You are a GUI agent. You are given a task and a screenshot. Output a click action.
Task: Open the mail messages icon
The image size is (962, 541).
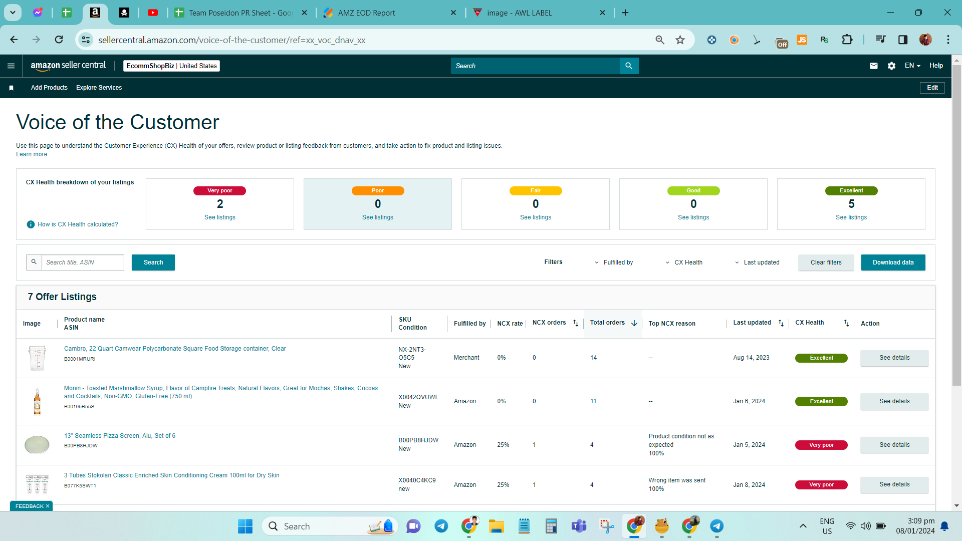pos(874,66)
